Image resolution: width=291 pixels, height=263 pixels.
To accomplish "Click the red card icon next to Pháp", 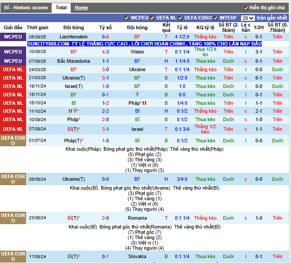I will pos(144,103).
